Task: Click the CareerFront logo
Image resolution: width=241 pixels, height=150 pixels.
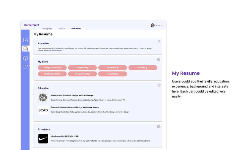Action: pyautogui.click(x=32, y=25)
